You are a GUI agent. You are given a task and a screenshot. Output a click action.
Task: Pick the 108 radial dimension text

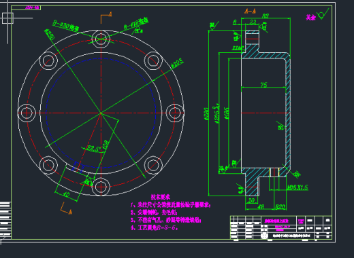click(x=106, y=145)
